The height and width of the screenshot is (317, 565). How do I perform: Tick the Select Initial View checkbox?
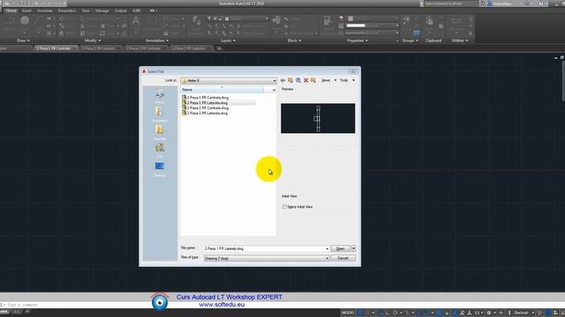284,207
